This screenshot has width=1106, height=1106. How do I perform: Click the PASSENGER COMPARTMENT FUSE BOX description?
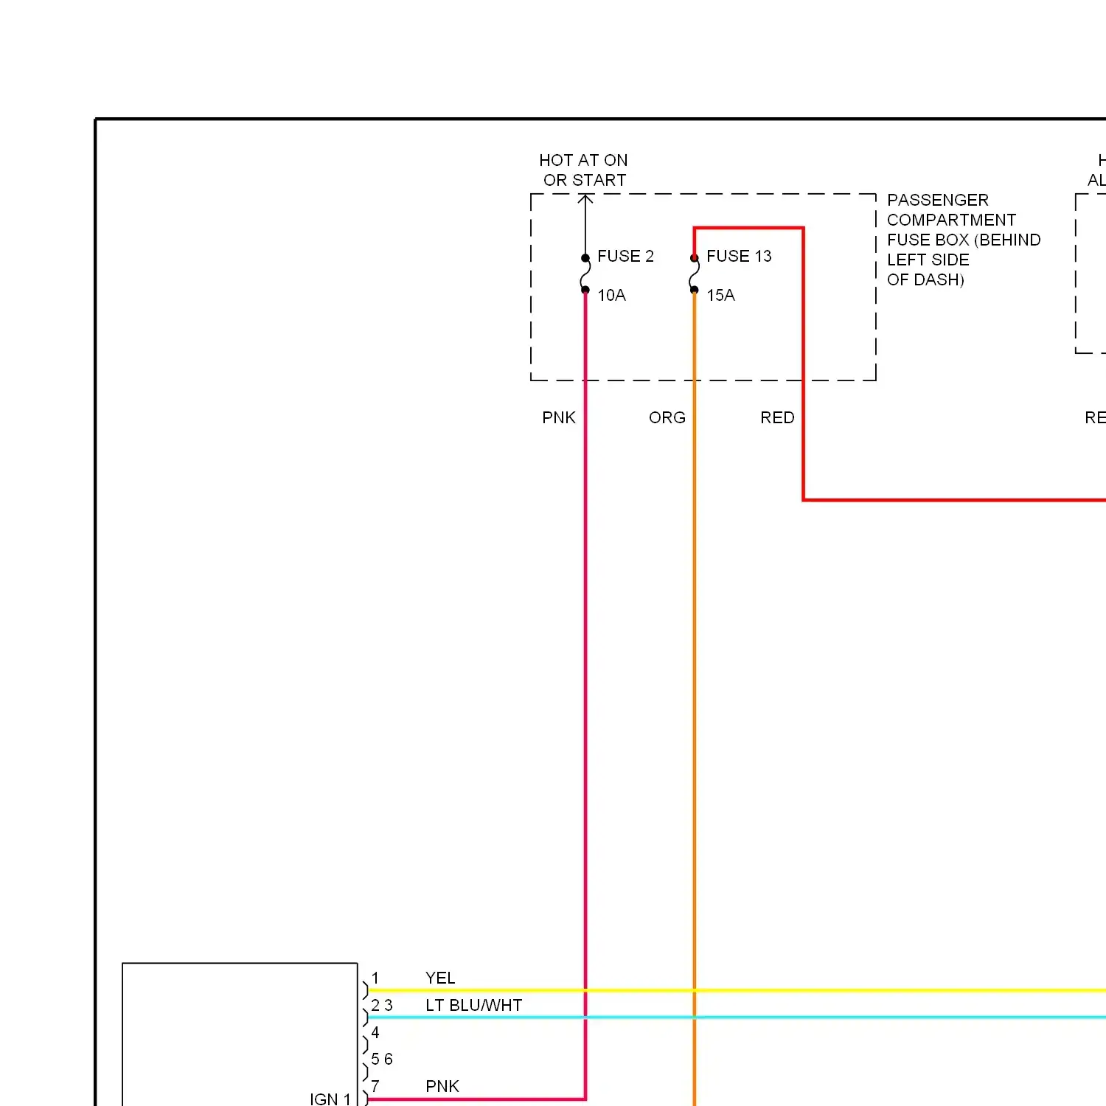(964, 240)
